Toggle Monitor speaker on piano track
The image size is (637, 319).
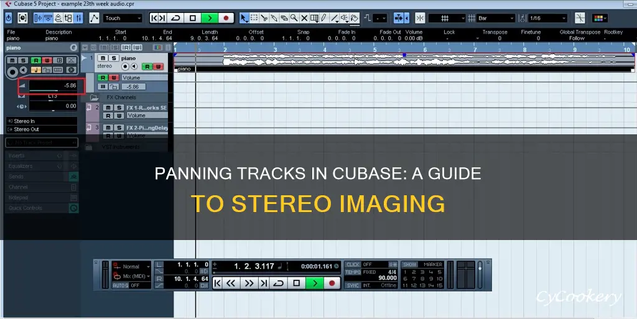[x=135, y=66]
